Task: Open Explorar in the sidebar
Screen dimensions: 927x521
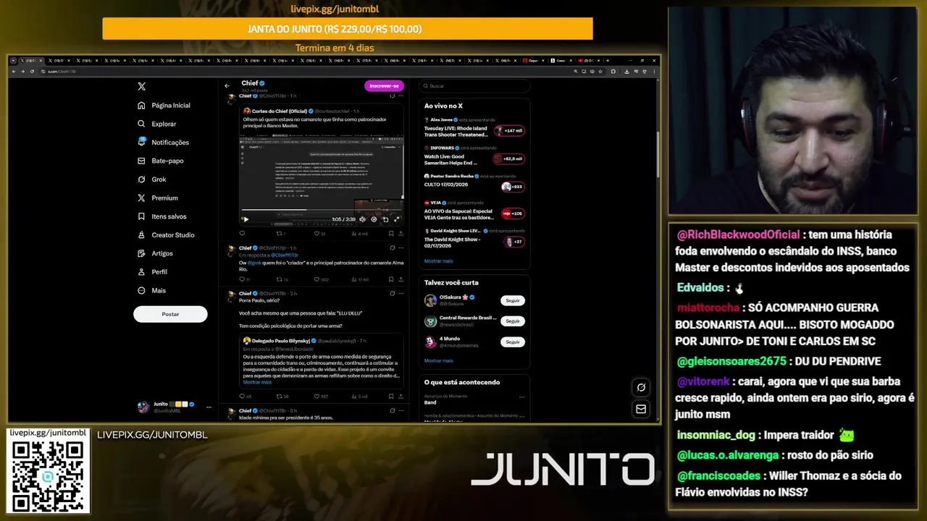Action: [156, 124]
